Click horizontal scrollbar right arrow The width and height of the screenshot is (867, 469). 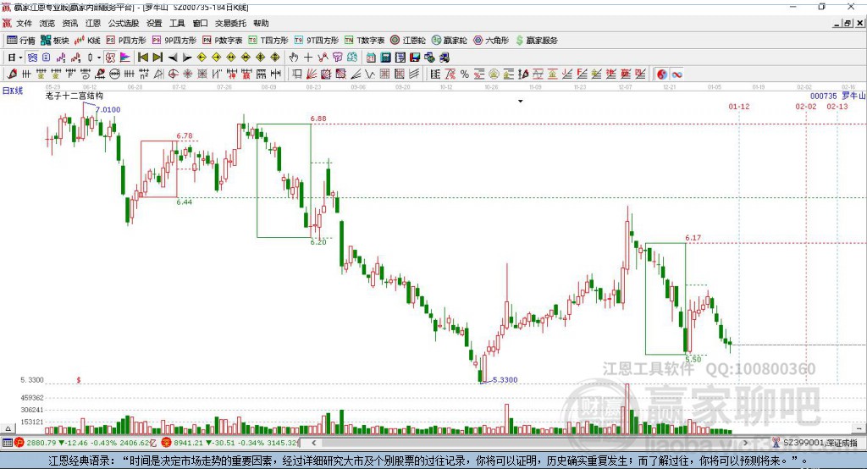(x=745, y=443)
